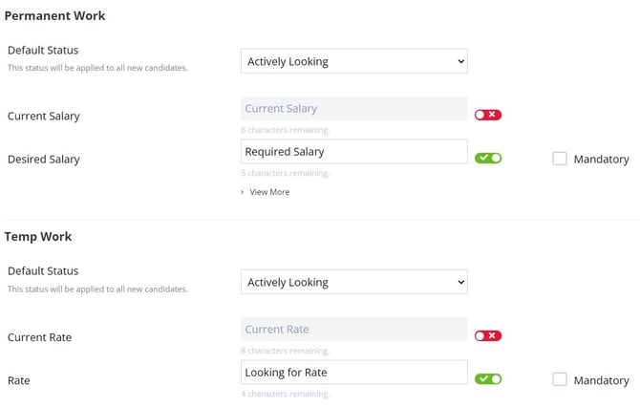Click the Temp Work section heading
640x407 pixels.
(x=38, y=236)
